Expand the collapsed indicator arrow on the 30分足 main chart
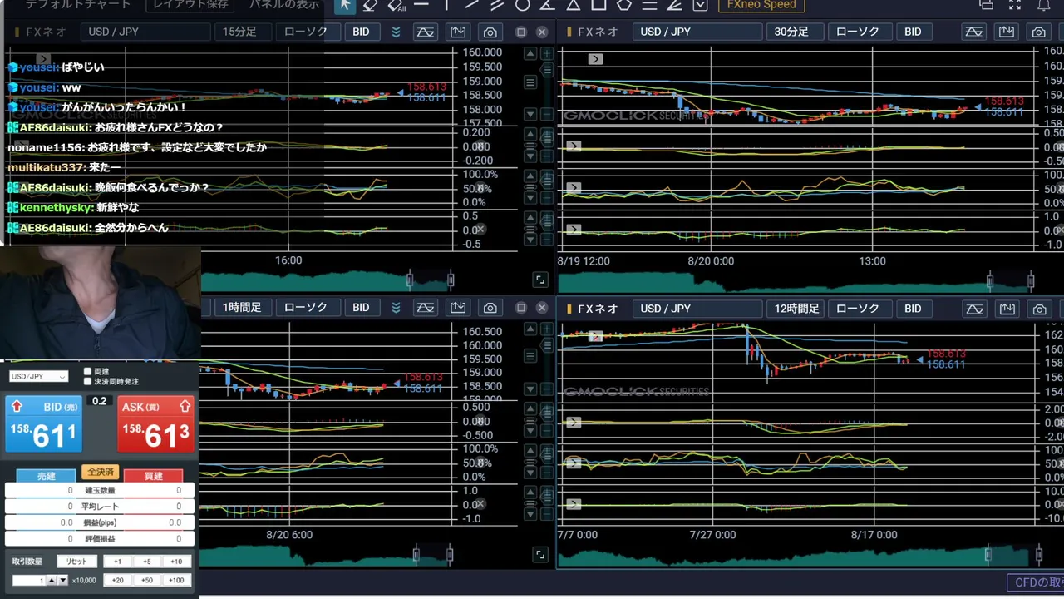 (x=595, y=59)
